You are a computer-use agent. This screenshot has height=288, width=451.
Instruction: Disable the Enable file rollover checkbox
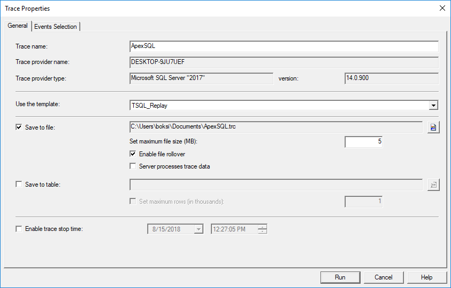(133, 154)
